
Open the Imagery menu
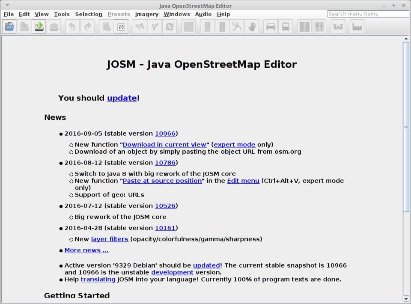click(x=146, y=14)
